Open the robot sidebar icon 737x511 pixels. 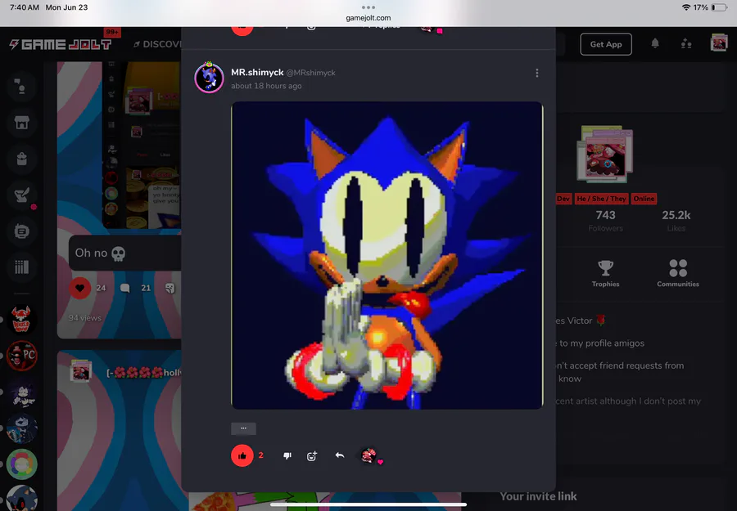[21, 231]
